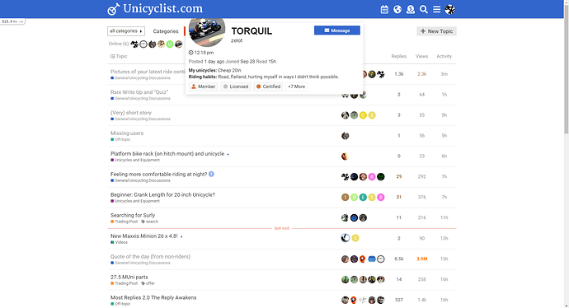The width and height of the screenshot is (569, 308).
Task: Open topic Most Replies 2.0 The Reply Awakens
Action: point(153,297)
